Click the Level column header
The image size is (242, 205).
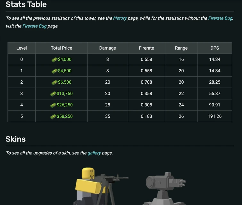point(21,48)
